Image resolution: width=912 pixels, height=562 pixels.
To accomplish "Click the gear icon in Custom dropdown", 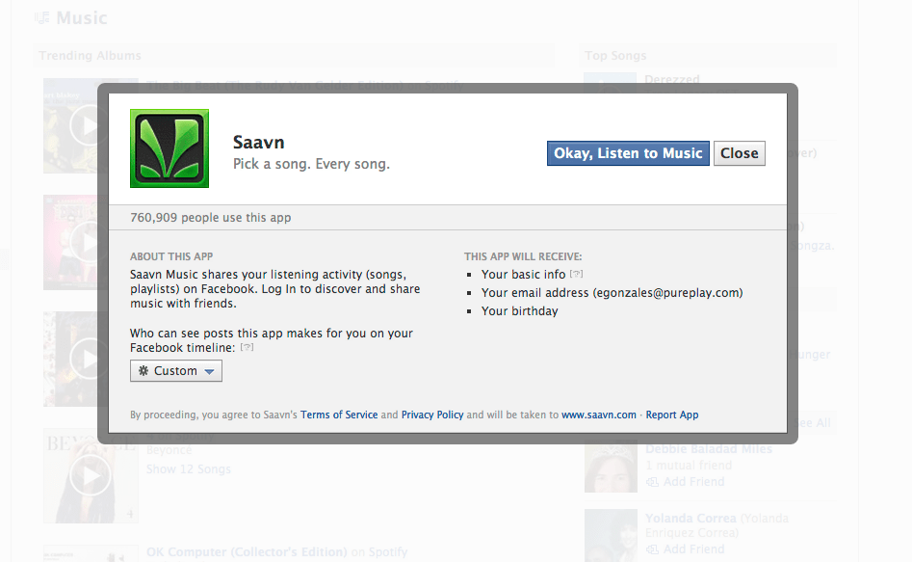I will (143, 370).
